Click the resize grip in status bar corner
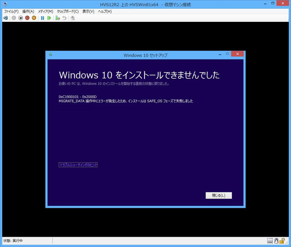This screenshot has width=291, height=247. 287,243
